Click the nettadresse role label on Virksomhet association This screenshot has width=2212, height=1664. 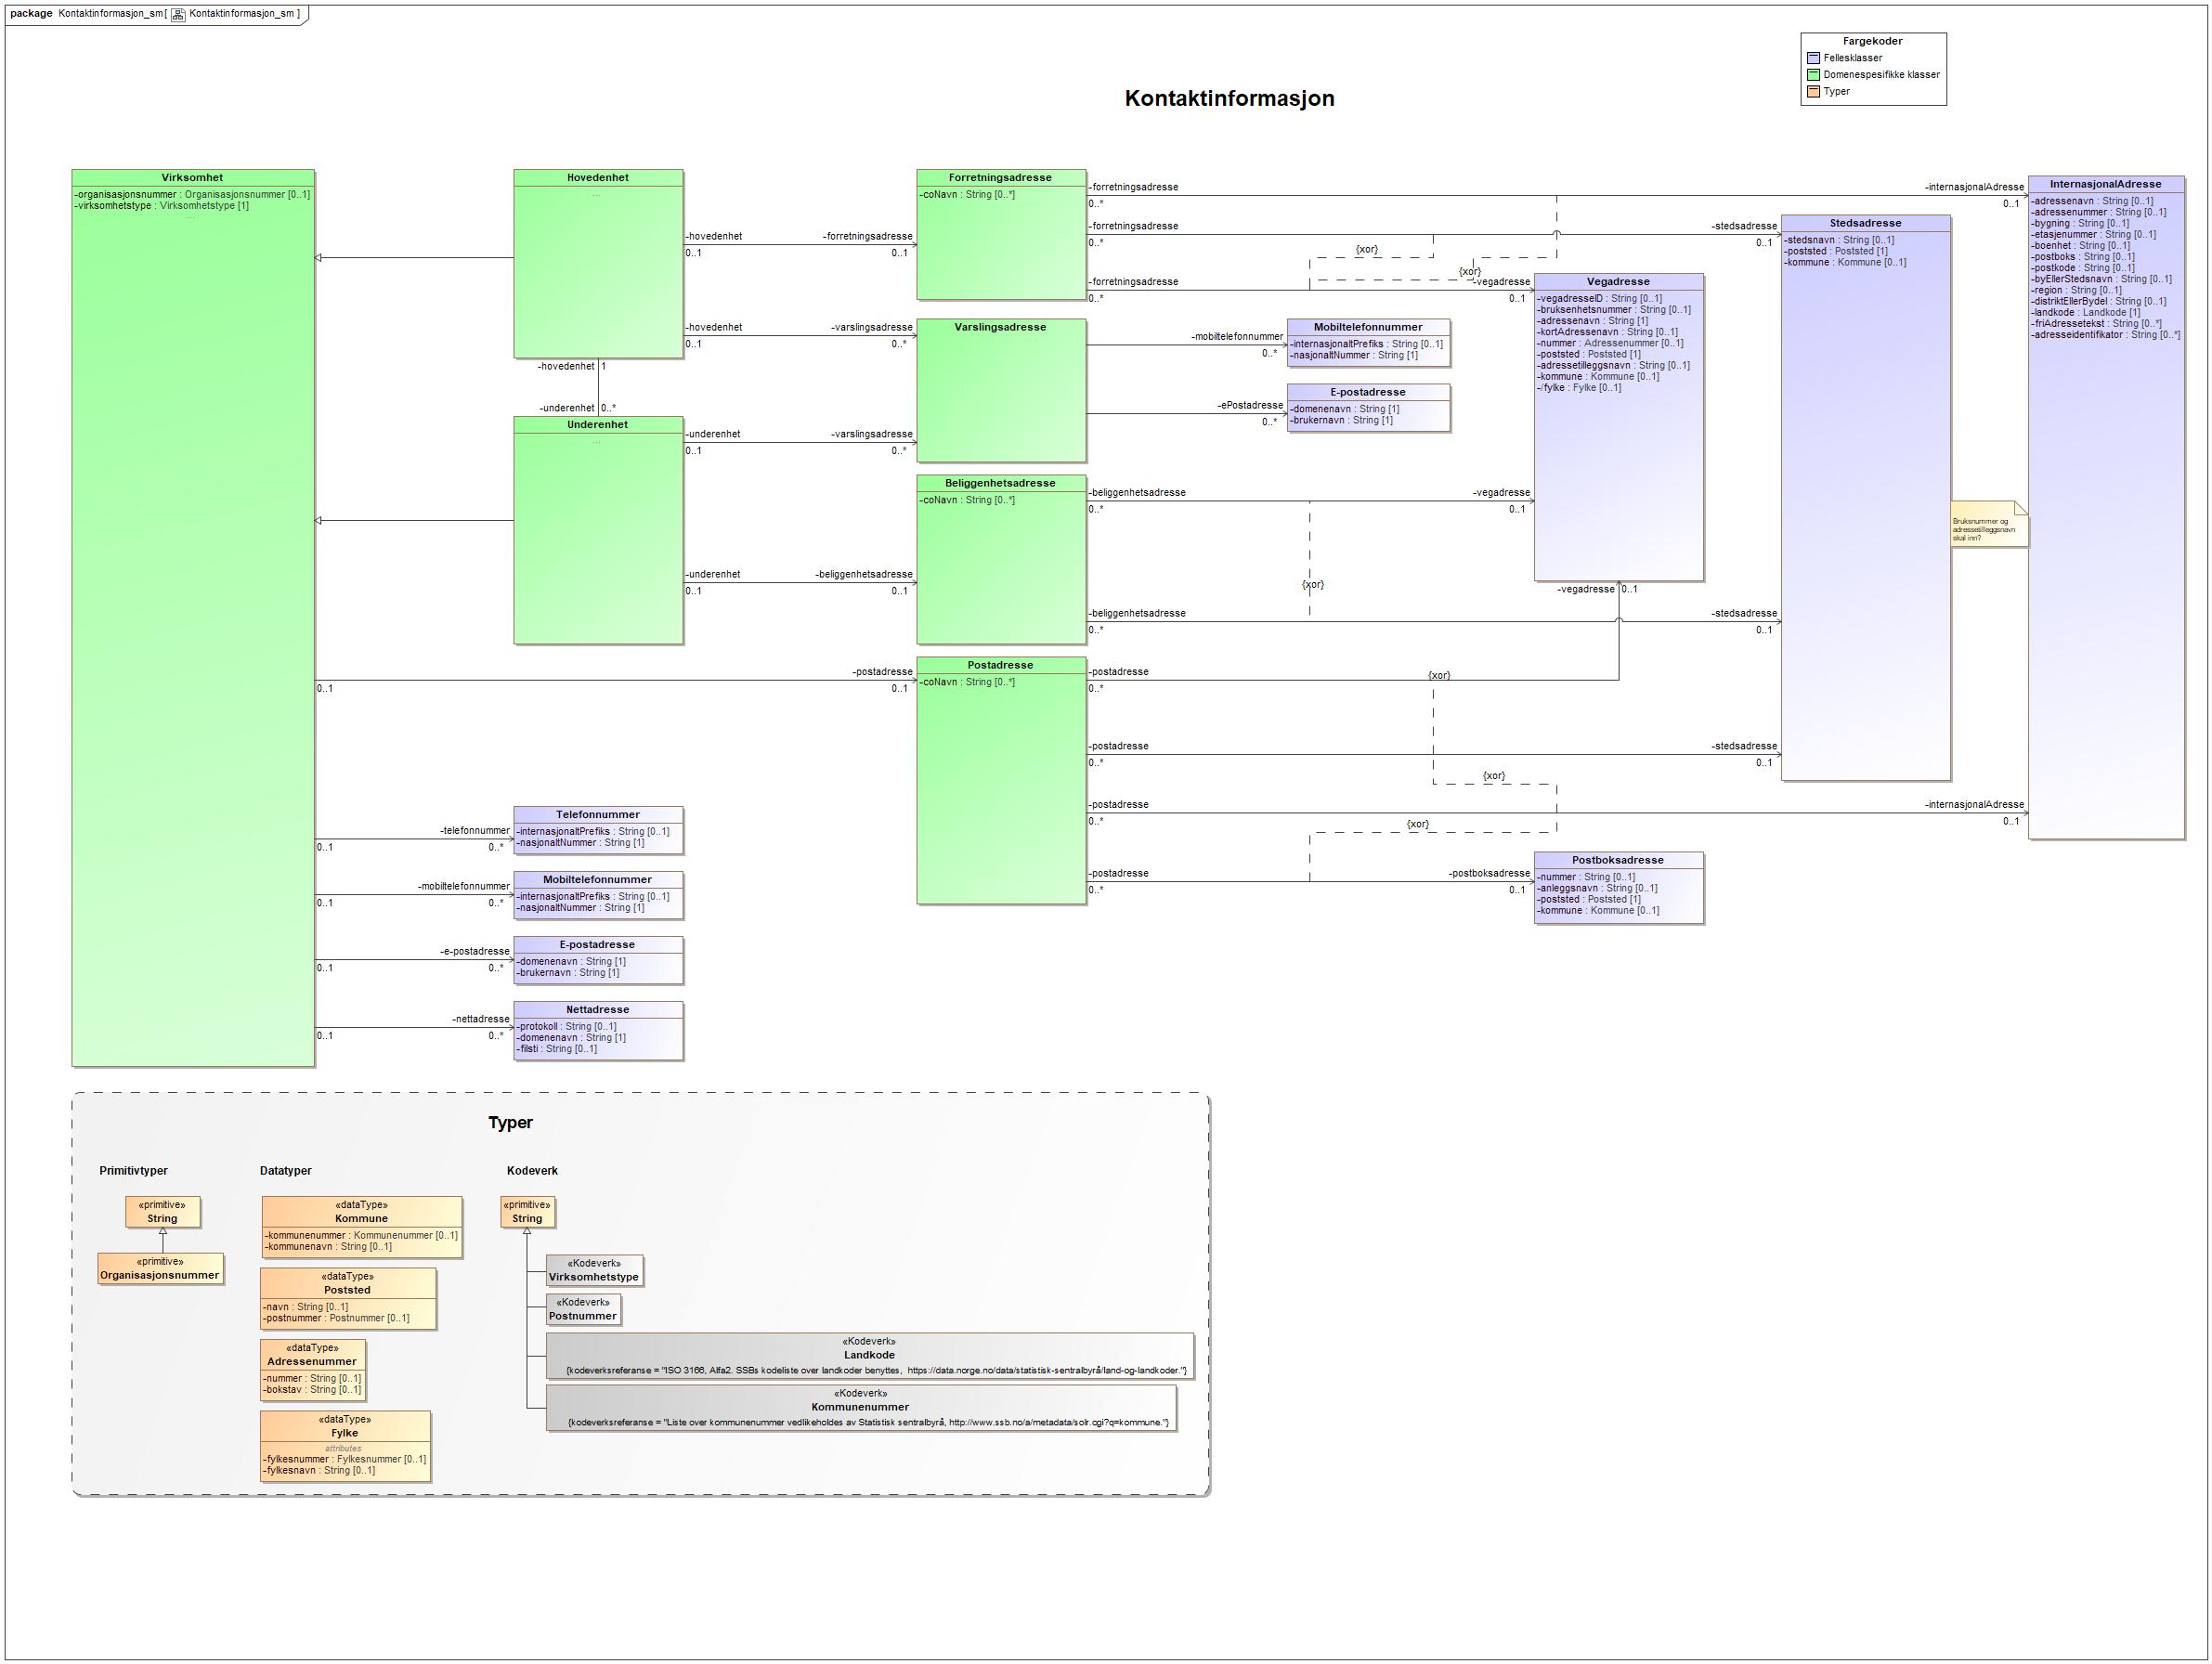(x=481, y=1020)
